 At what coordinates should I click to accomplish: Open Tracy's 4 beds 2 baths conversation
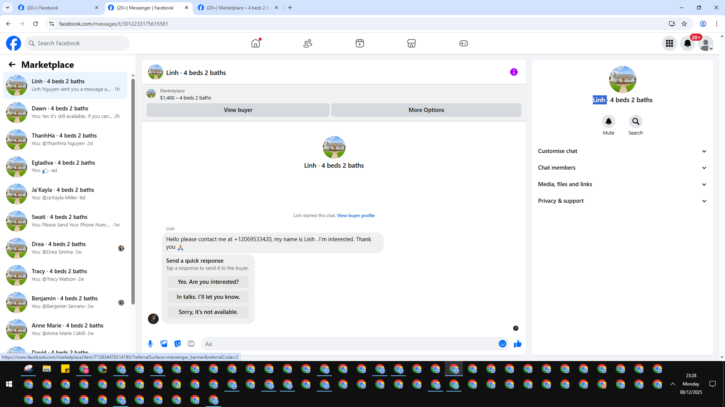coord(65,275)
